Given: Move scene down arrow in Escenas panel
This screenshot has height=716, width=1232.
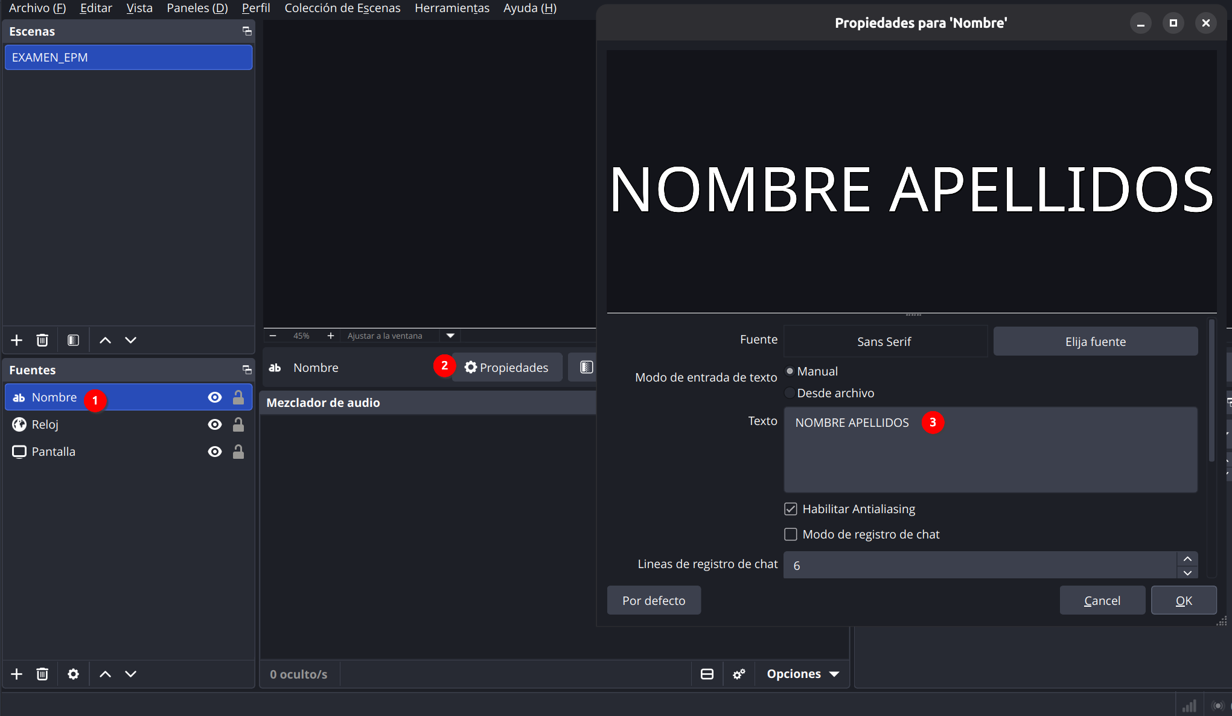Looking at the screenshot, I should [130, 340].
